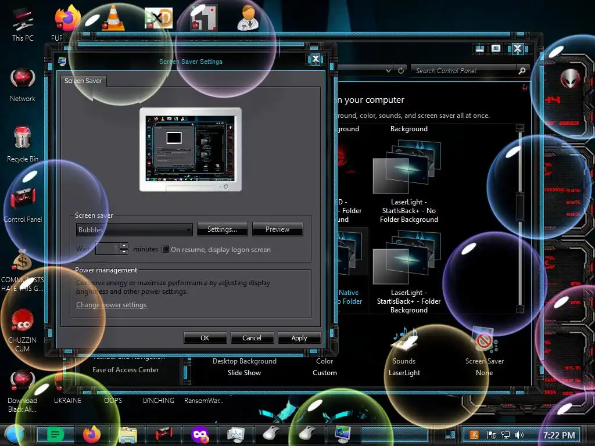Click the themes list scroll down arrow
Viewport: 595px width, 446px height.
520,310
